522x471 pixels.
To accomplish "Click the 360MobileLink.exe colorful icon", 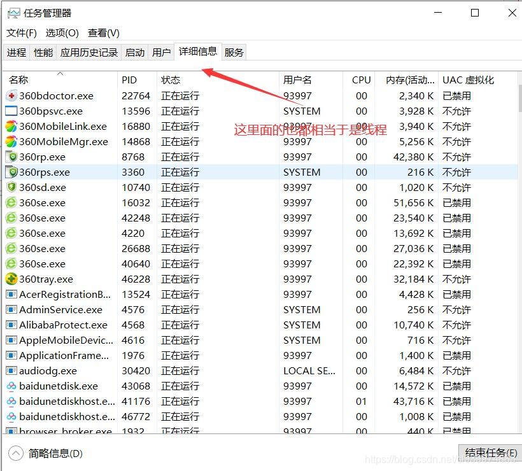I will (x=11, y=127).
